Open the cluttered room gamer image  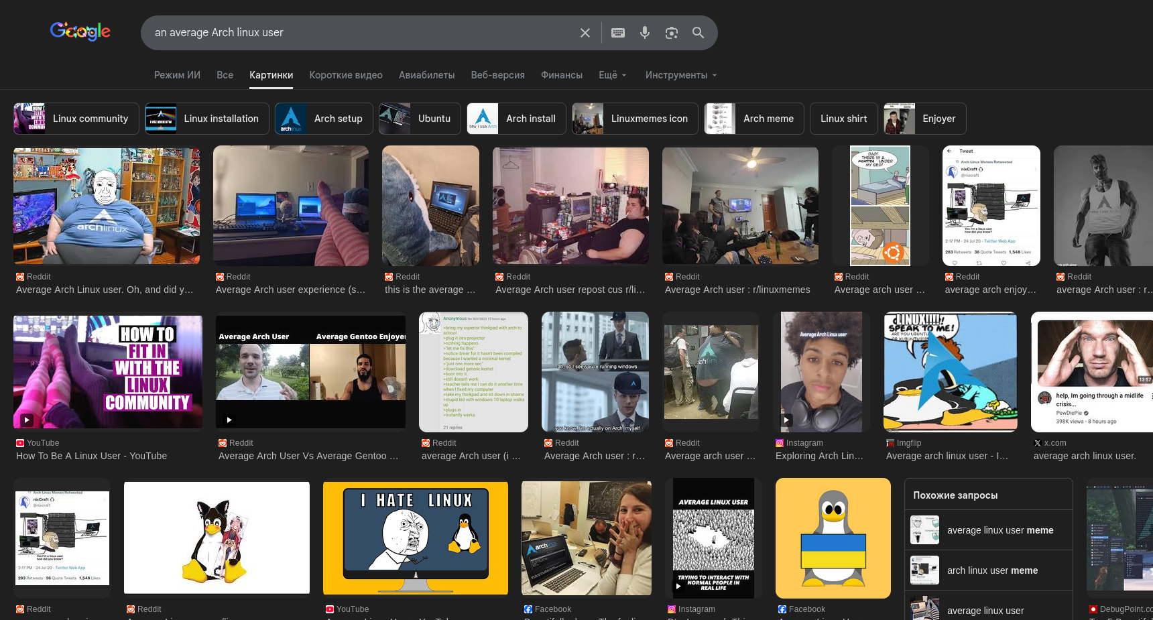pyautogui.click(x=570, y=206)
